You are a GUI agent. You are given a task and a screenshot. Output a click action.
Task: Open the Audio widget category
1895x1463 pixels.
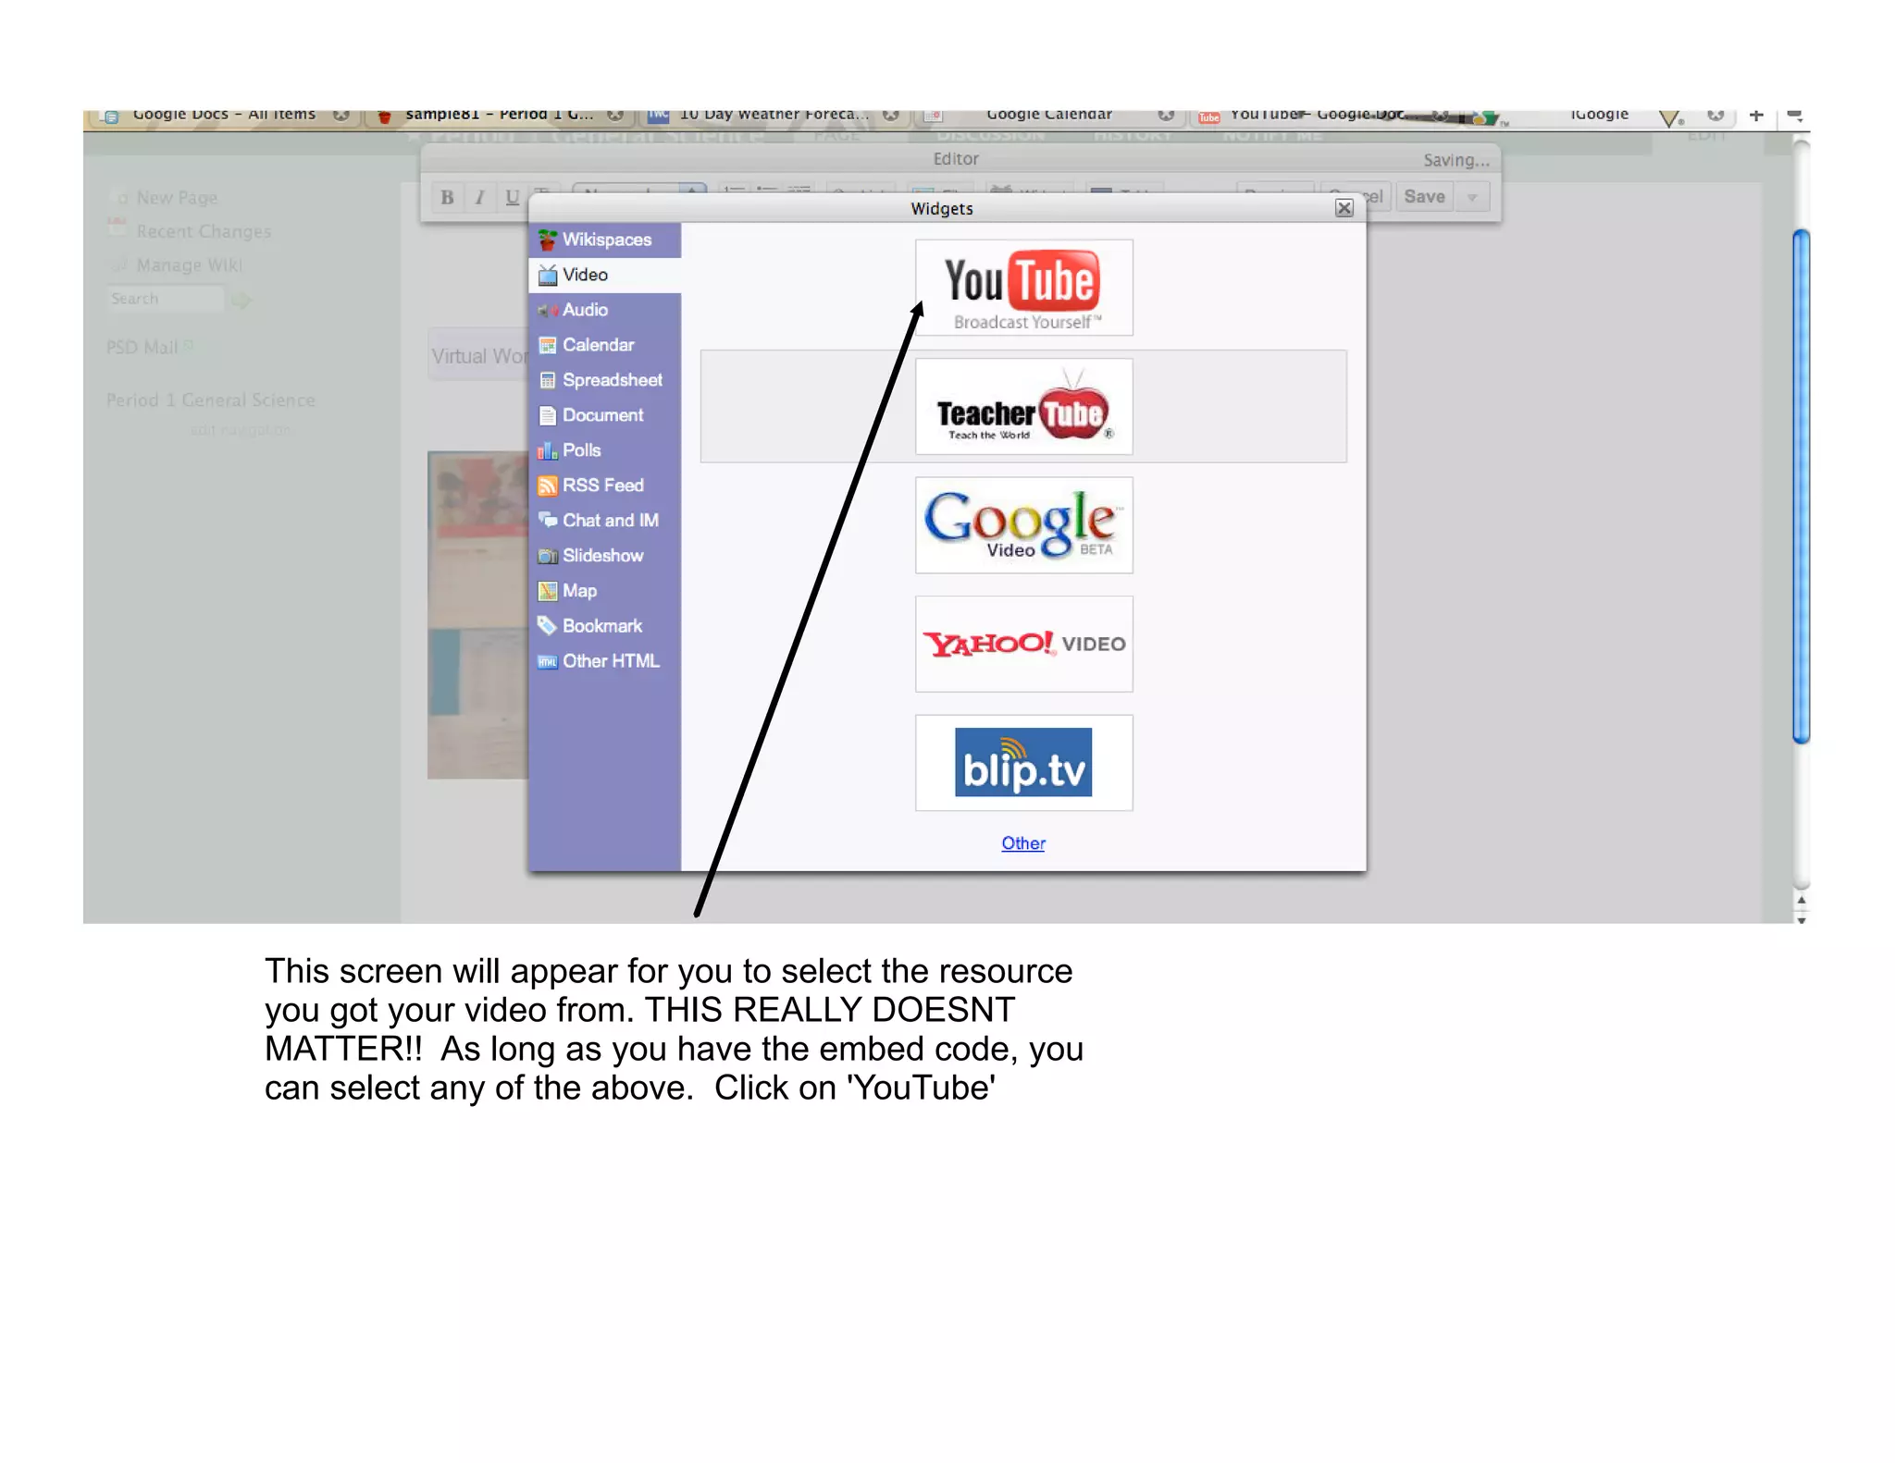(x=605, y=310)
